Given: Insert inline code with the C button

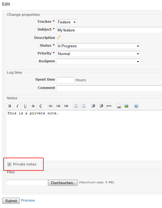Looking at the screenshot, I should point(41,106).
